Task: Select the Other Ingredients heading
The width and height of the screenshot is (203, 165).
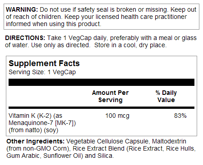Action: tap(36, 142)
